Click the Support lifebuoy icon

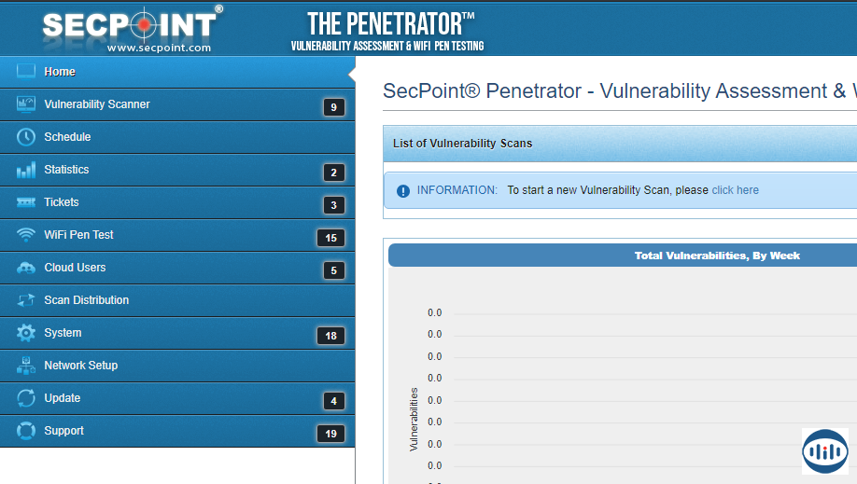coord(26,431)
